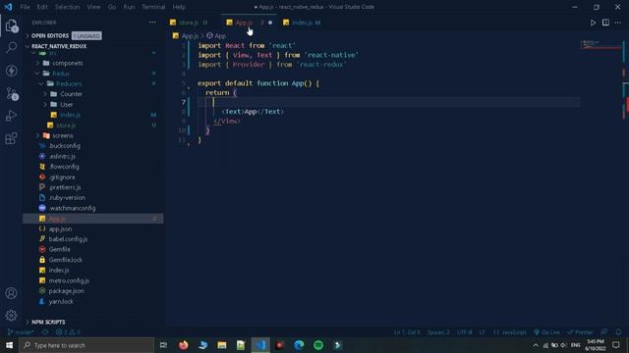Click the master branch indicator
The image size is (629, 353).
pyautogui.click(x=22, y=332)
